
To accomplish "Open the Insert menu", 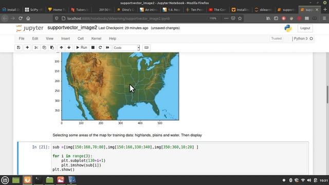I will pos(65,39).
